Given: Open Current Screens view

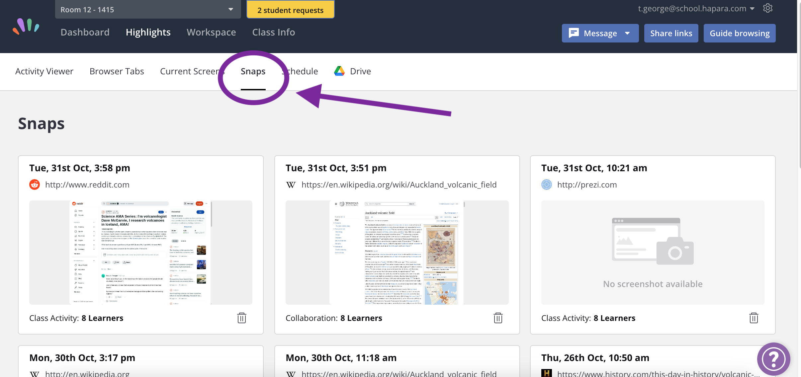Looking at the screenshot, I should coord(192,71).
